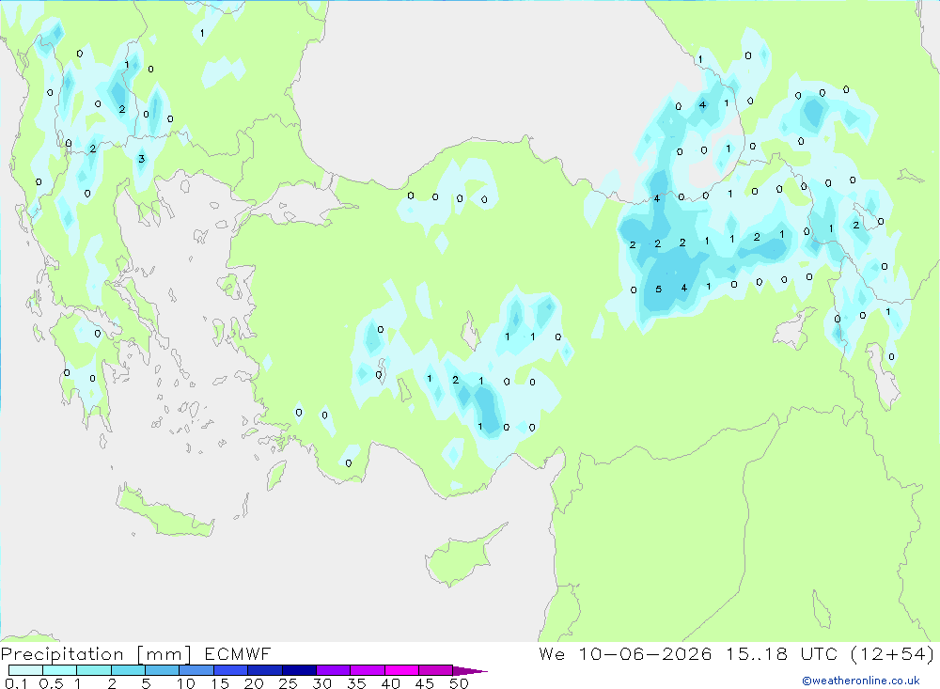Image resolution: width=940 pixels, height=689 pixels.
Task: Click the 10–15 mm legend color segment
Action: [x=196, y=670]
